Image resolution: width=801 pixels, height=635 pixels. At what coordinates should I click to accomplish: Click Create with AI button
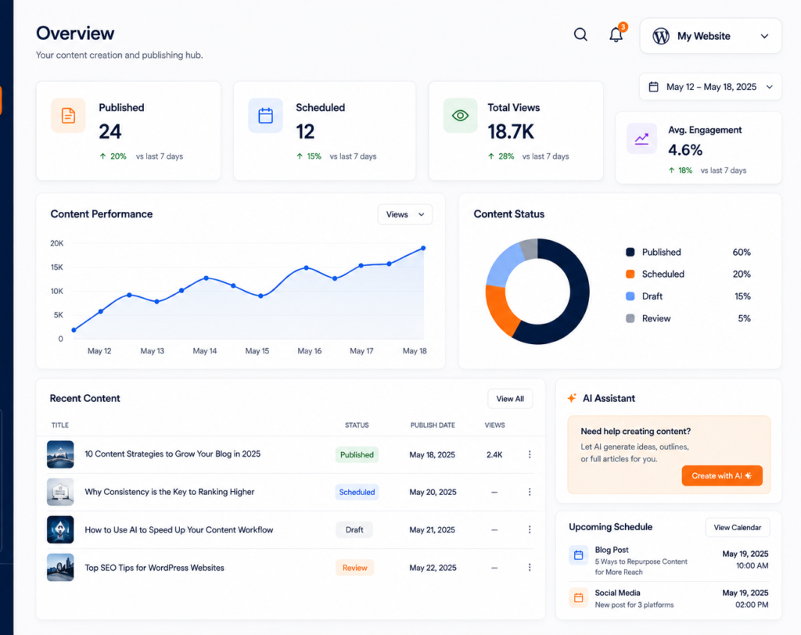click(x=722, y=475)
